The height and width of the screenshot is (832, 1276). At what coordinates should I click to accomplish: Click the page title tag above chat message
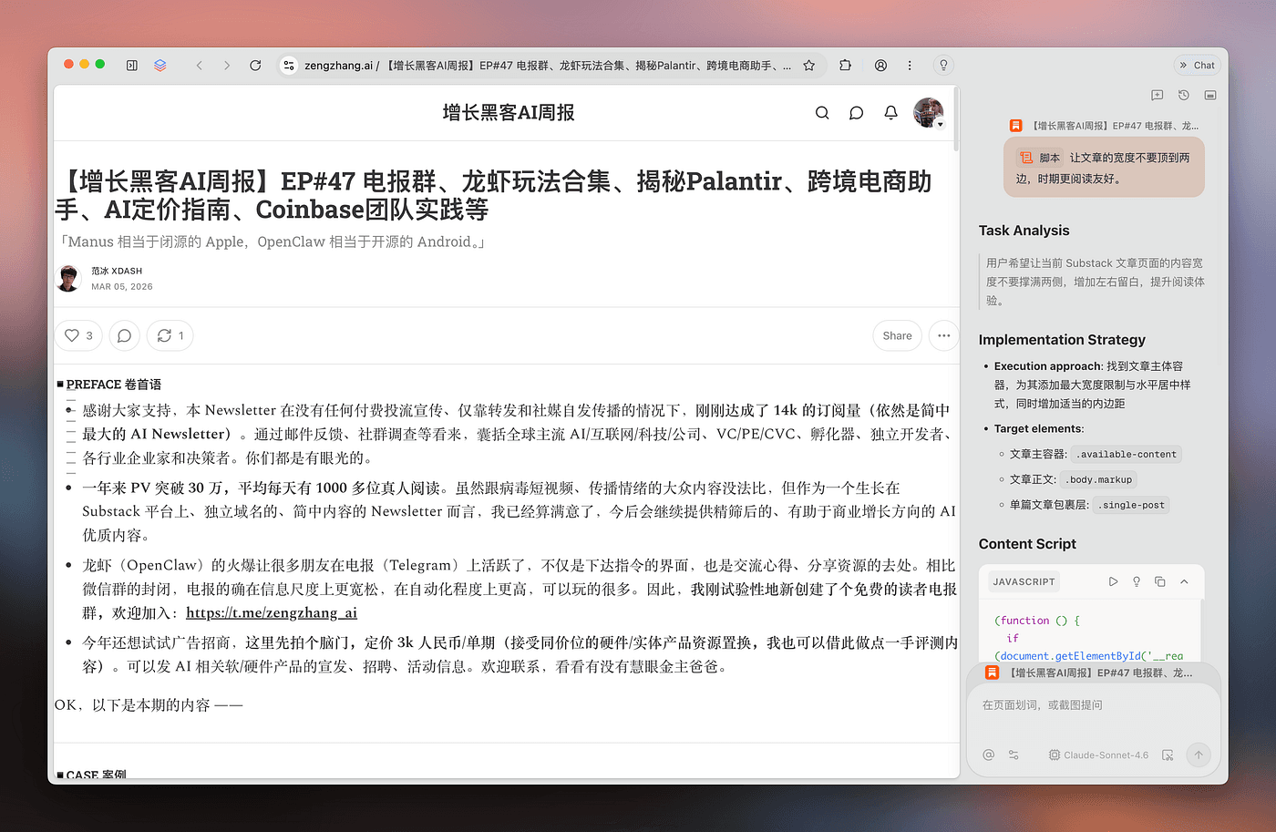click(x=1105, y=126)
